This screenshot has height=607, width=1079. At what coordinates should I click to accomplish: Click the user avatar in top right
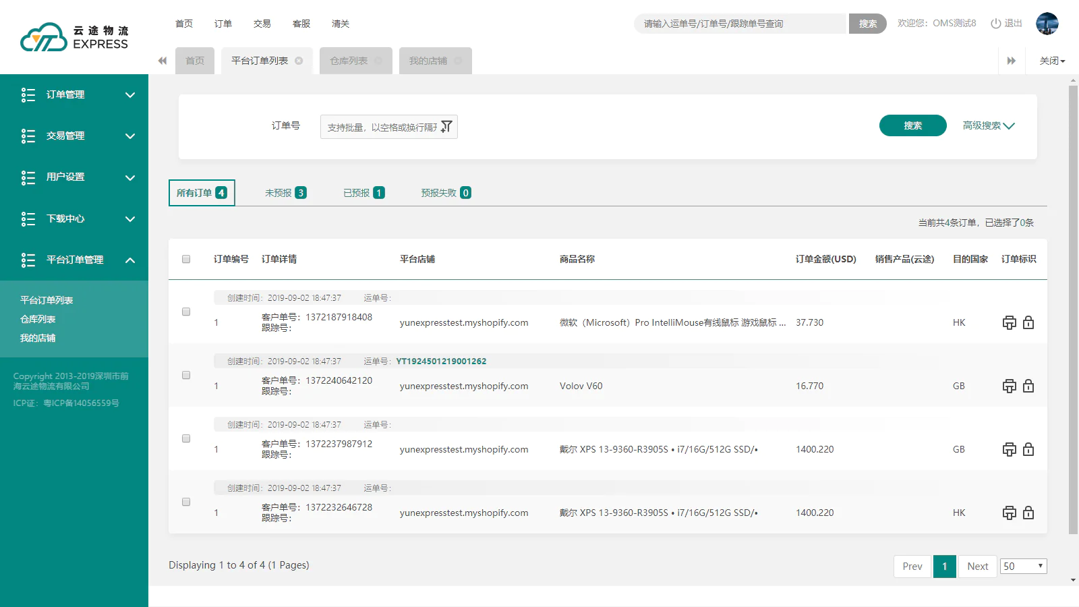coord(1047,24)
